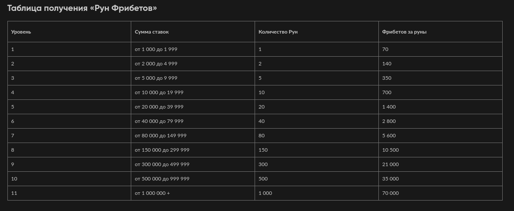Select the «Сумма ставок» column header
Viewport: 514px width, 211px height.
point(152,32)
